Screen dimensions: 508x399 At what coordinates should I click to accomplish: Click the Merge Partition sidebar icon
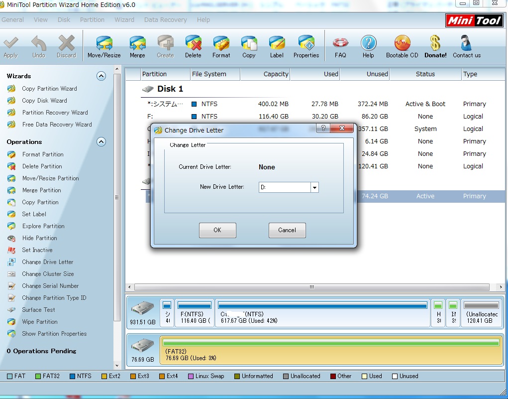tap(11, 190)
